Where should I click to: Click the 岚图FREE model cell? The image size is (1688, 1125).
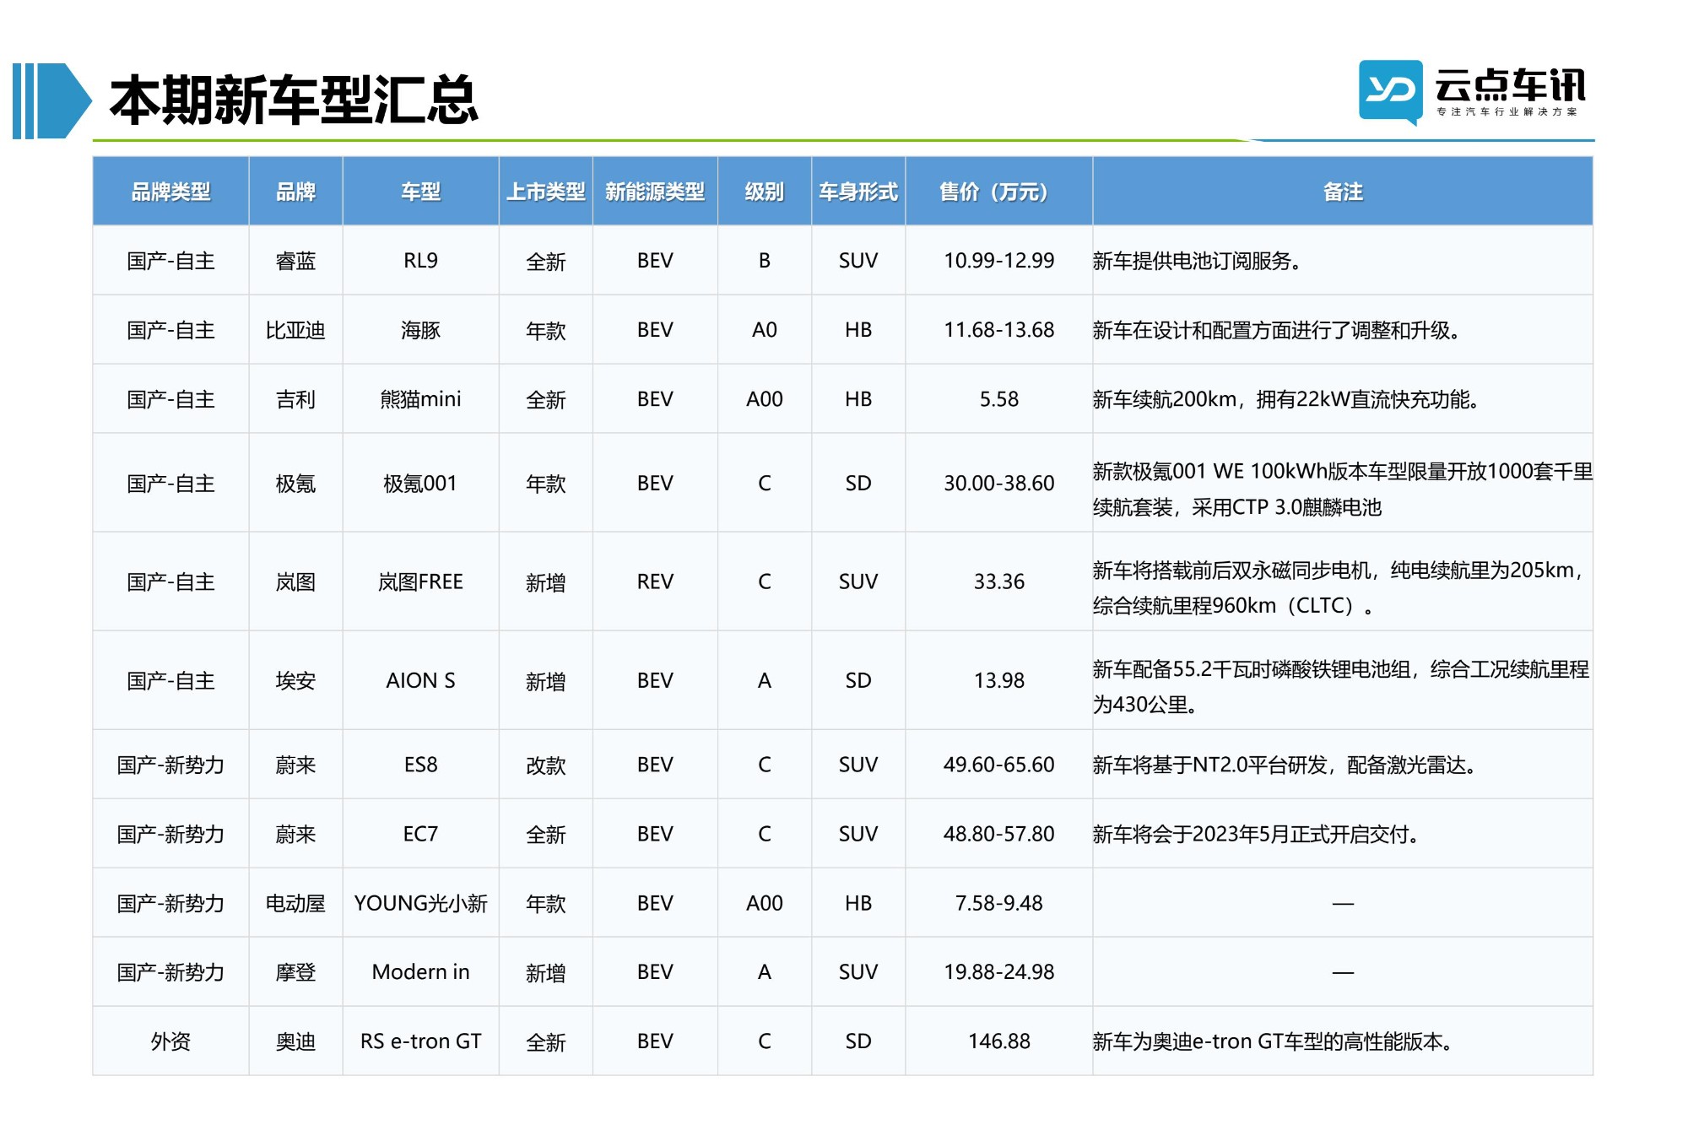pos(420,581)
